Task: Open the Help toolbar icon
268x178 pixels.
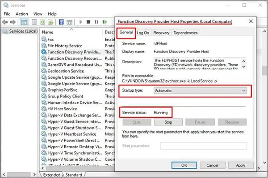Action: 61,22
